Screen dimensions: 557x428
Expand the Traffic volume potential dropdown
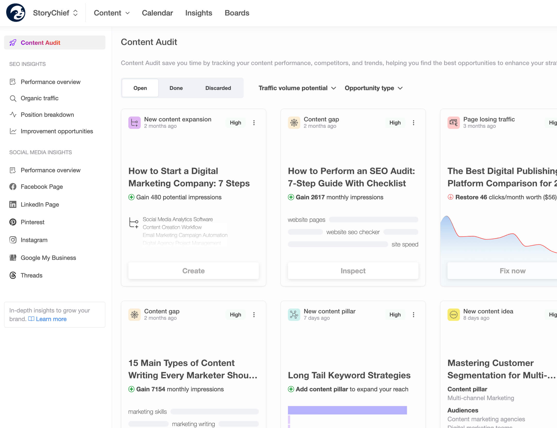(x=297, y=88)
